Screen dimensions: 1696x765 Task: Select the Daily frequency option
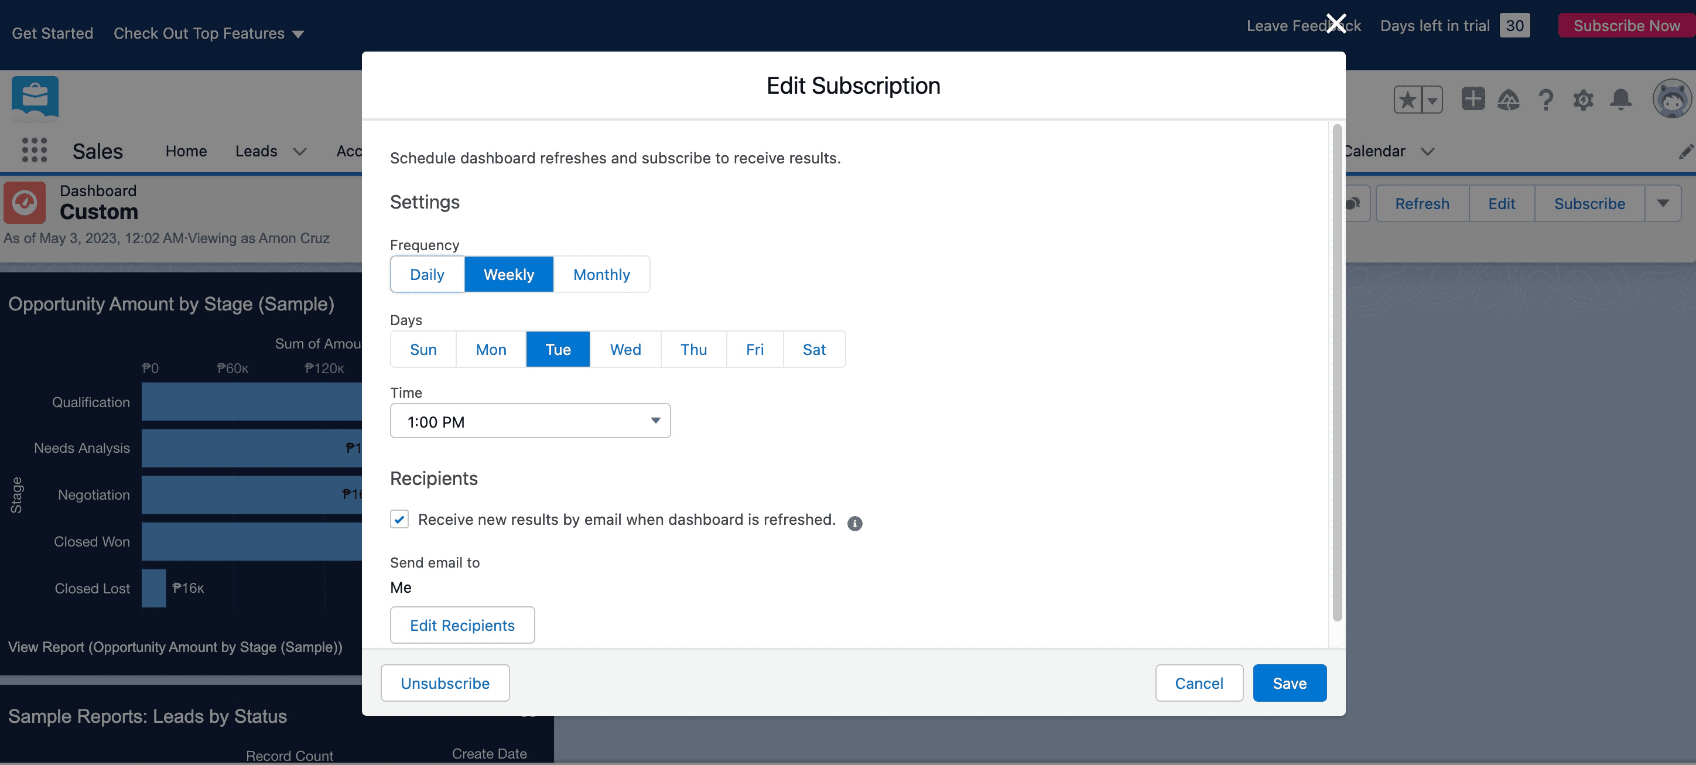click(x=428, y=274)
